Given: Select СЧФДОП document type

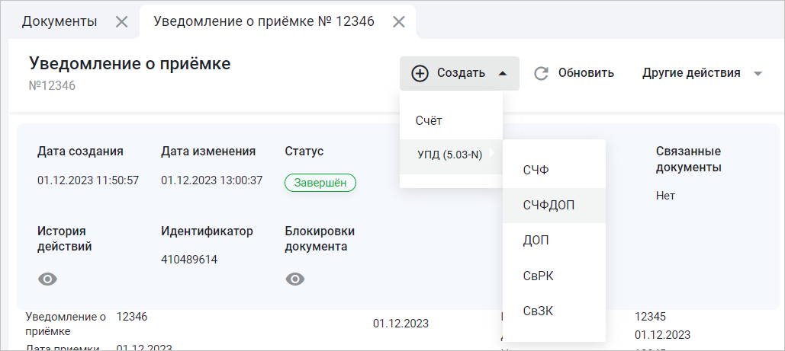Looking at the screenshot, I should point(549,205).
